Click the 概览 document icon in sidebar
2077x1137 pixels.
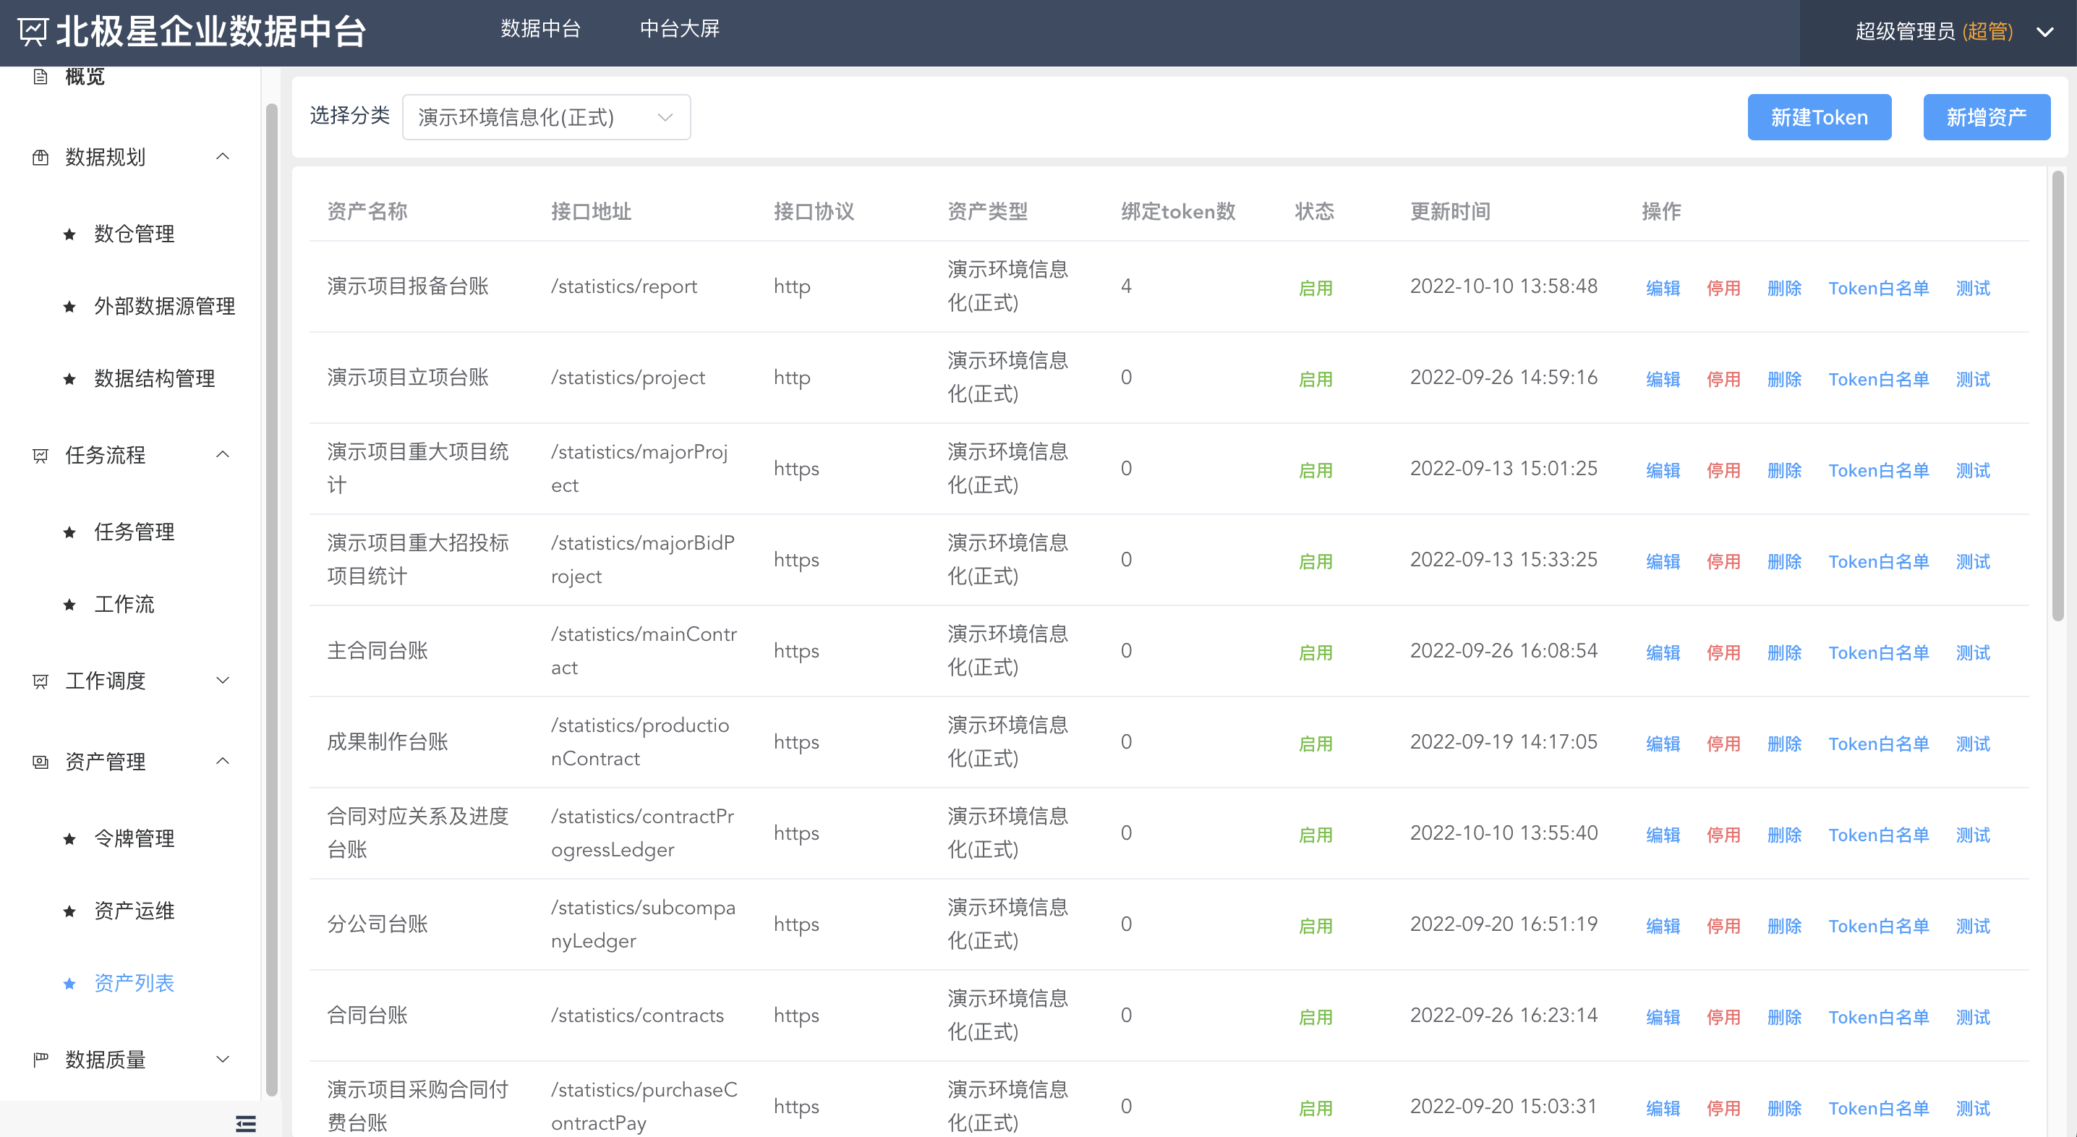pyautogui.click(x=40, y=77)
